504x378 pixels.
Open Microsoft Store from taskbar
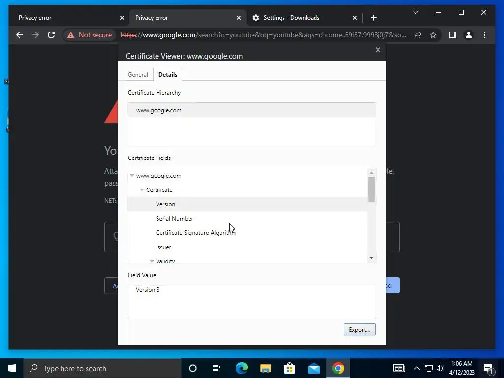pos(289,368)
